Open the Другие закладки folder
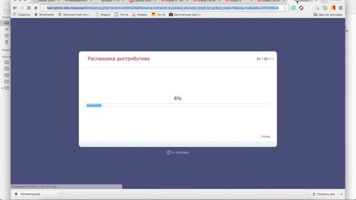The height and width of the screenshot is (200, 356). pos(328,14)
